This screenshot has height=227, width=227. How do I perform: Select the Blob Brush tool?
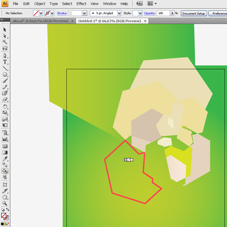coord(5,93)
